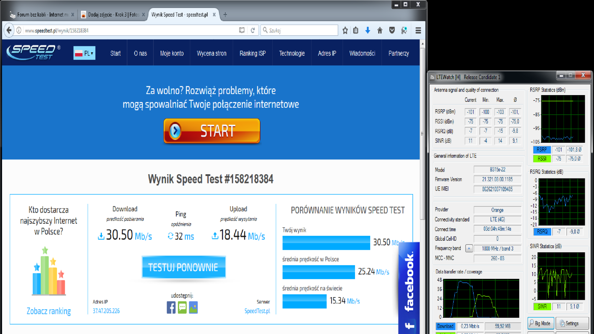Image resolution: width=594 pixels, height=334 pixels.
Task: Open Partnerzy menu item
Action: point(398,53)
